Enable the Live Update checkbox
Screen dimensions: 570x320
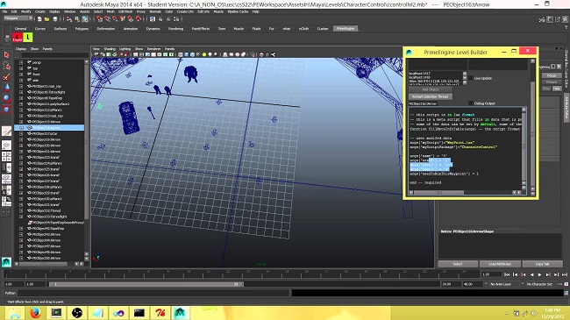tap(471, 78)
